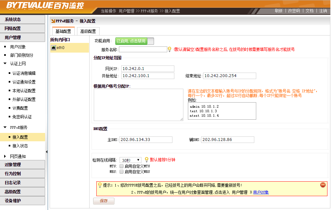The image size is (331, 210).
Task: Follow the 用户对象 link in tip
Action: [x=261, y=192]
